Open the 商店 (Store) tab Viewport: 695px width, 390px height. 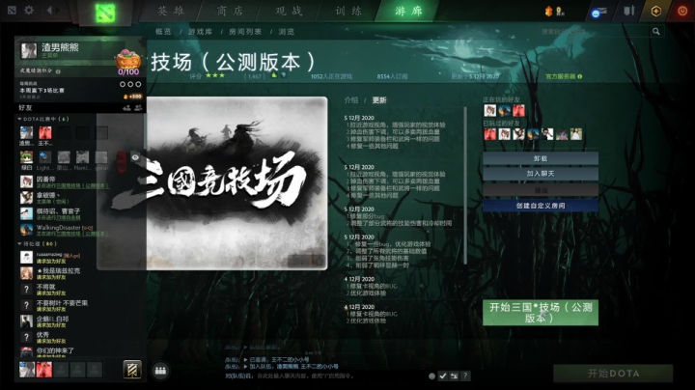pyautogui.click(x=230, y=11)
